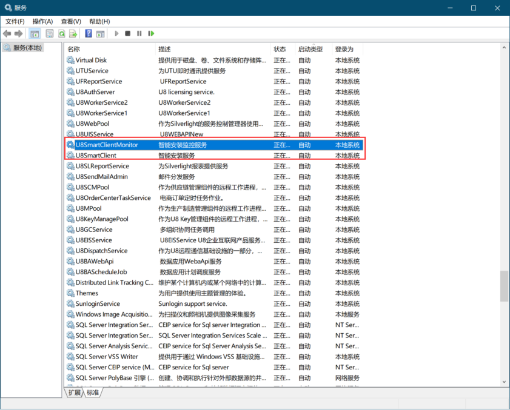Stop the selected service with stop icon

coord(128,33)
